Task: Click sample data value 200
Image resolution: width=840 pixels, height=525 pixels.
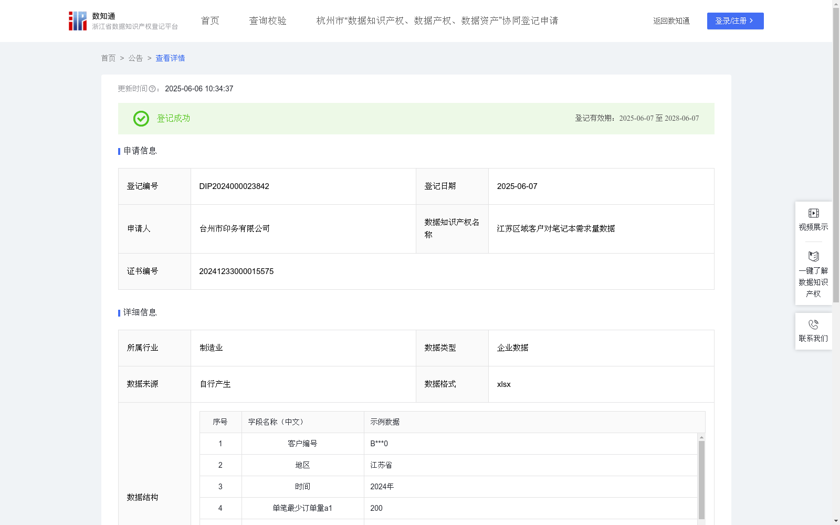Action: click(376, 508)
